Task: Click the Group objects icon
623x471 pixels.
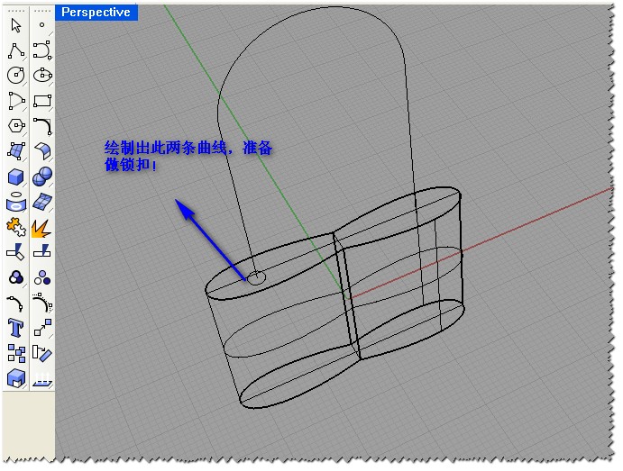Action: coord(16,277)
